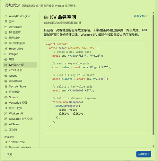Image resolution: width=158 pixels, height=161 pixels.
Task: Choose 分派命名空间 under 发现更多
Action: [x=20, y=142]
